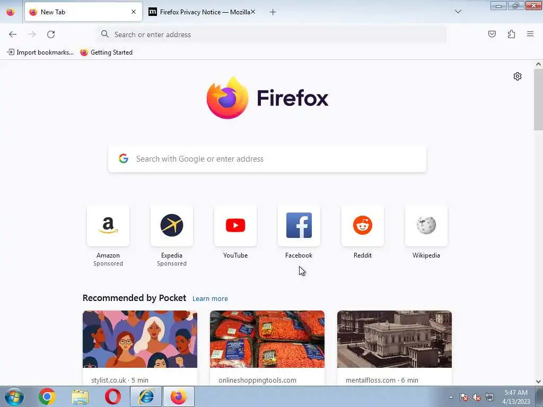Image resolution: width=543 pixels, height=407 pixels.
Task: Reload the current page
Action: (51, 34)
